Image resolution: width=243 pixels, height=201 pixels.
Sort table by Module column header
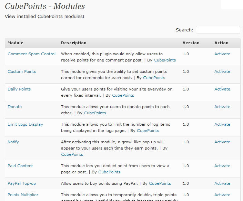tap(16, 43)
